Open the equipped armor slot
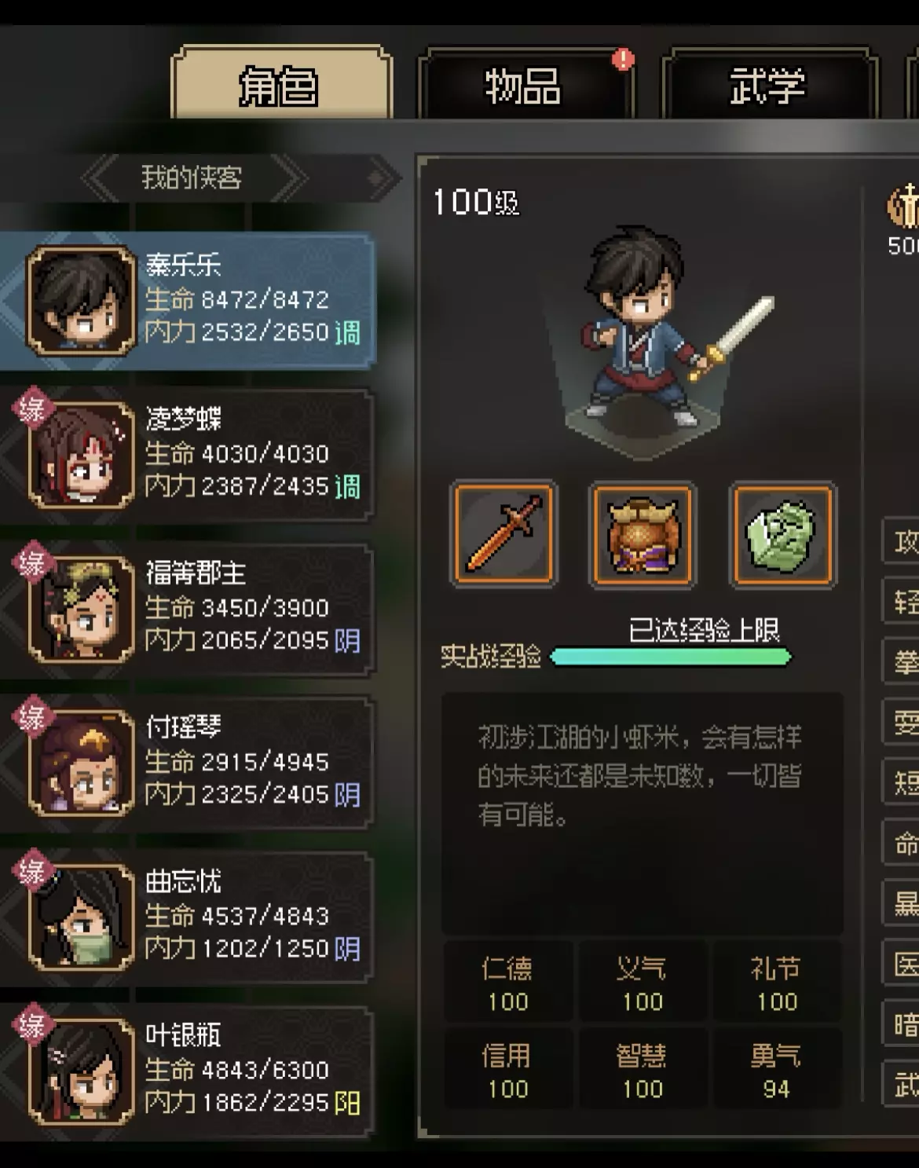 click(x=643, y=534)
